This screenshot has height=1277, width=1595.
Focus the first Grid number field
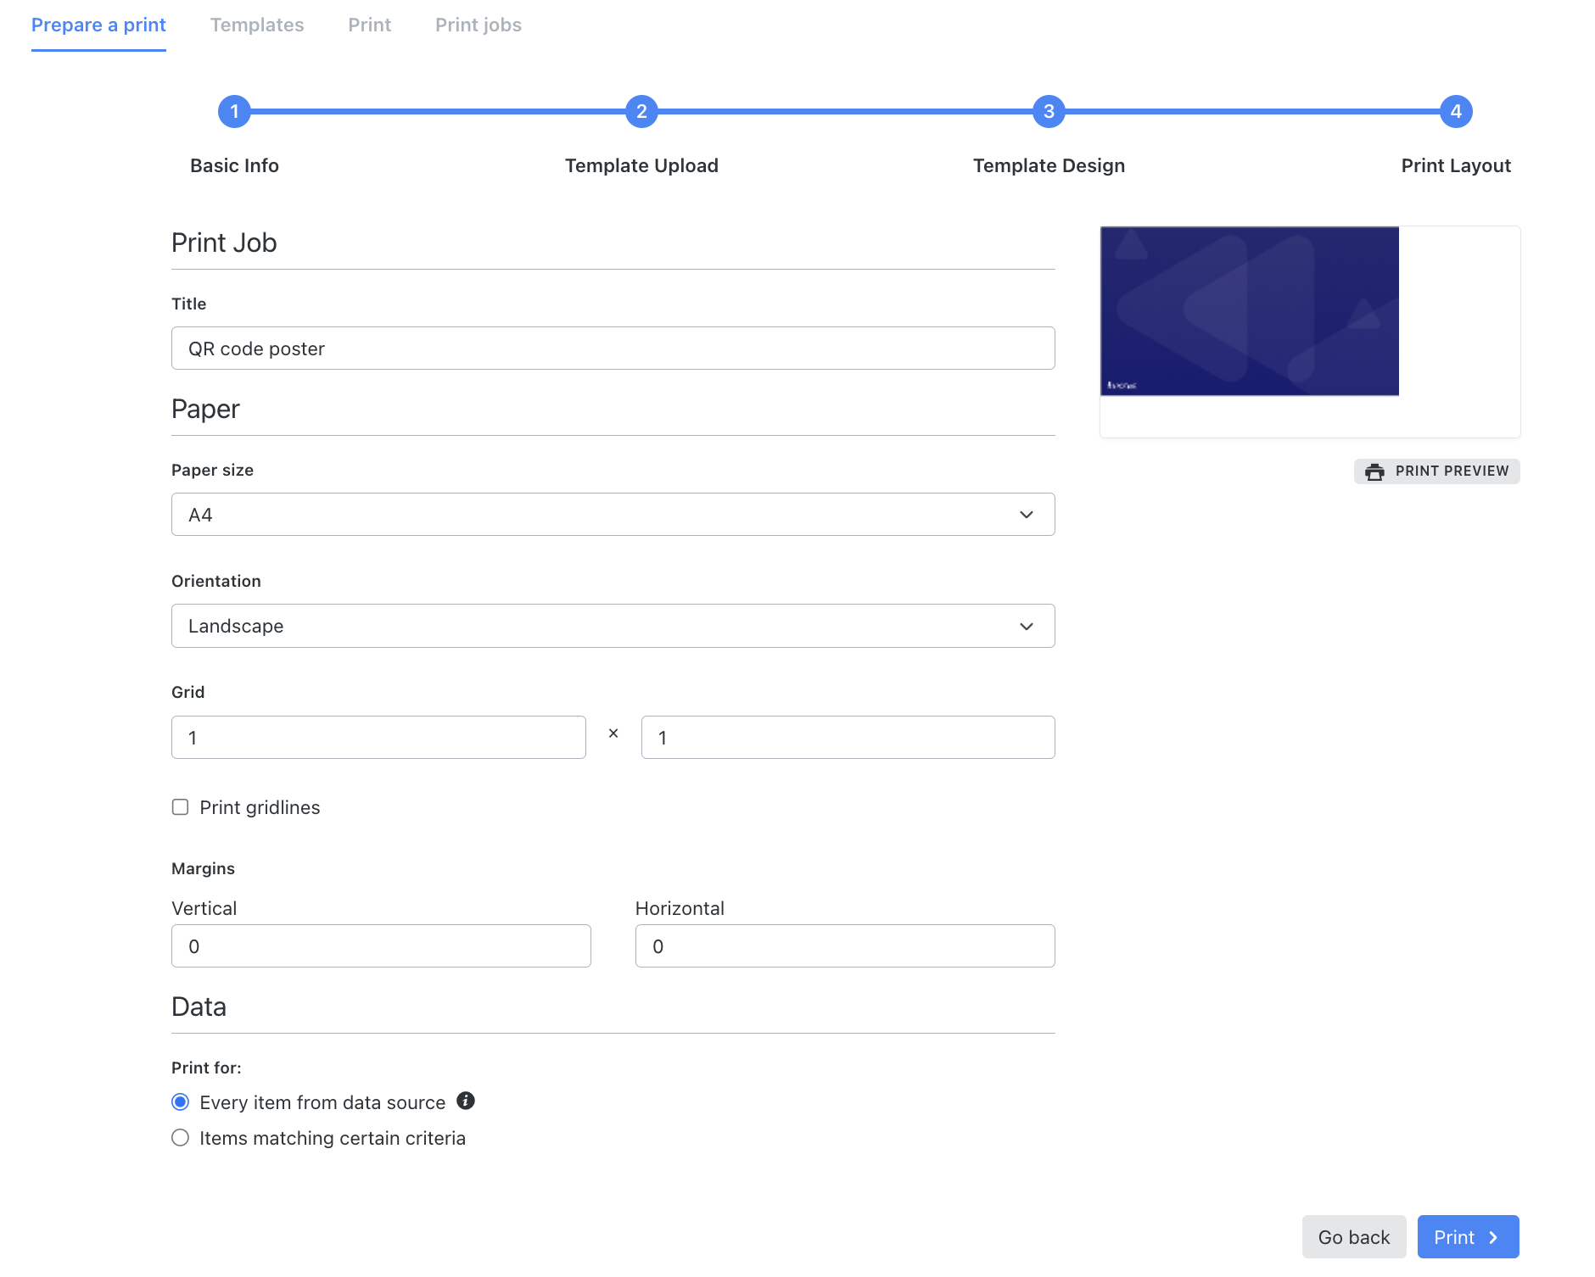click(378, 738)
